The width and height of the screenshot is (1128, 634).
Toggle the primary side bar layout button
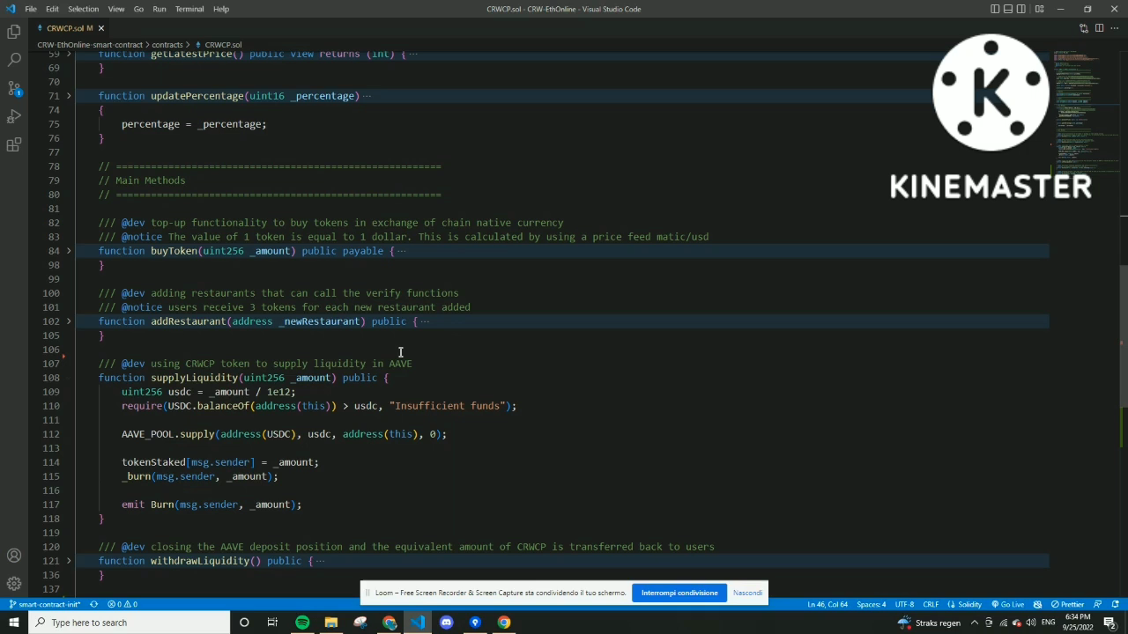tap(995, 9)
